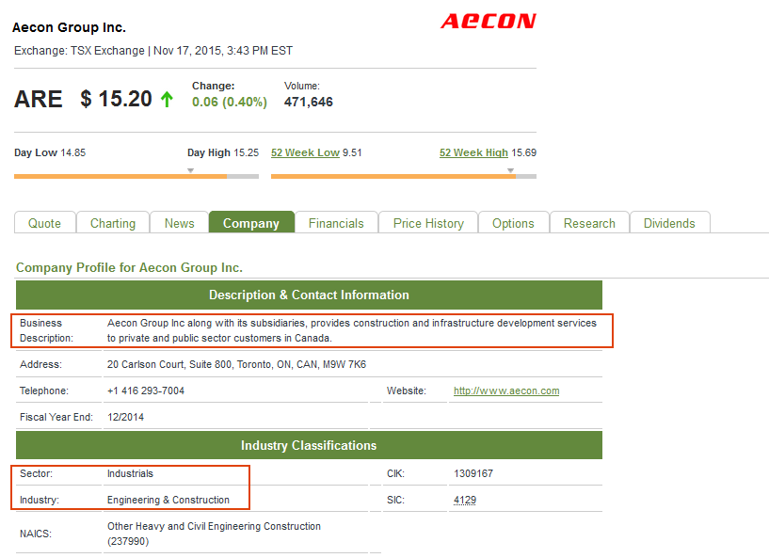
Task: Click the Aecon company logo
Action: pyautogui.click(x=488, y=21)
